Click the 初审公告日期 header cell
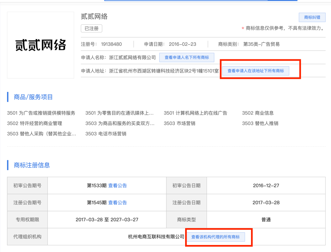Screen dimensions: 331x252 point(186,185)
